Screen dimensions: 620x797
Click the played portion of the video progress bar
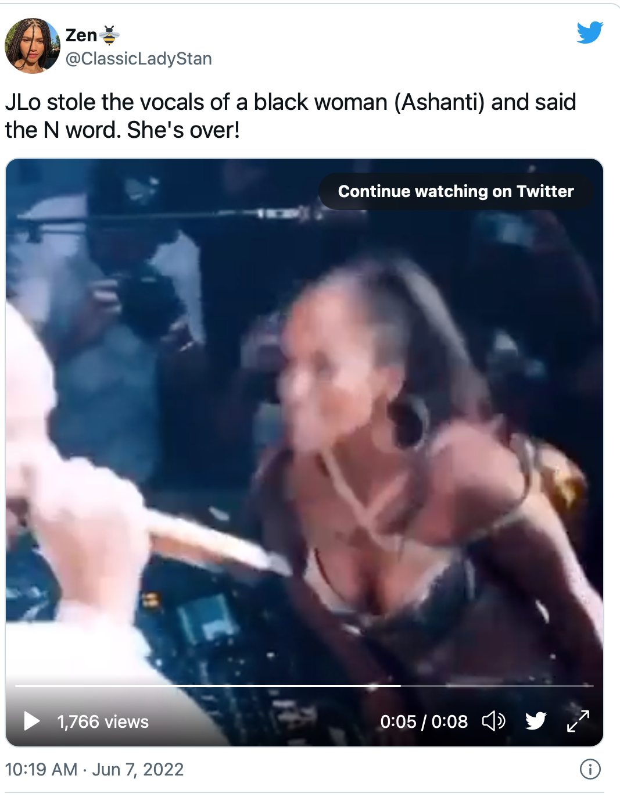(207, 686)
